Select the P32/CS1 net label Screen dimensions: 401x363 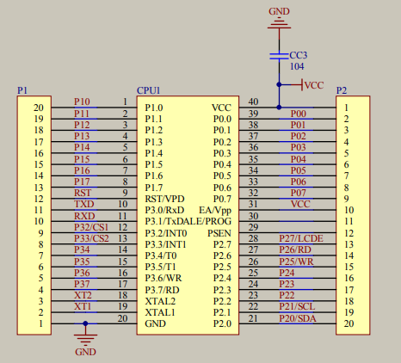coord(91,227)
